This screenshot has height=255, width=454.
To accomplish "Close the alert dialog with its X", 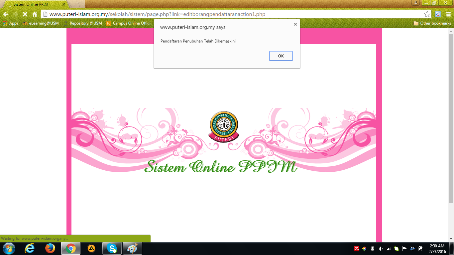I will 295,24.
